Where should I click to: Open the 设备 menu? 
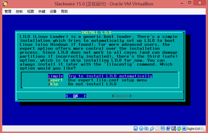pos(53,11)
